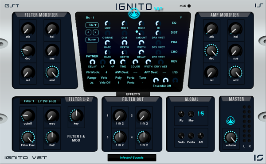The height and width of the screenshot is (164, 266).
Task: Adjust the Amp Modifier rel knob
Action: click(x=211, y=72)
